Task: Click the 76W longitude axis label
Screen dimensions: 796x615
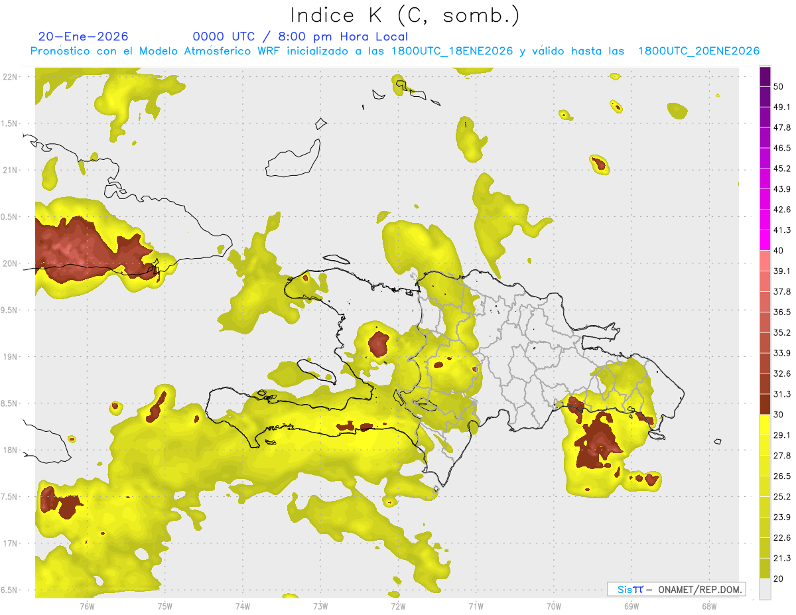Action: pos(87,605)
